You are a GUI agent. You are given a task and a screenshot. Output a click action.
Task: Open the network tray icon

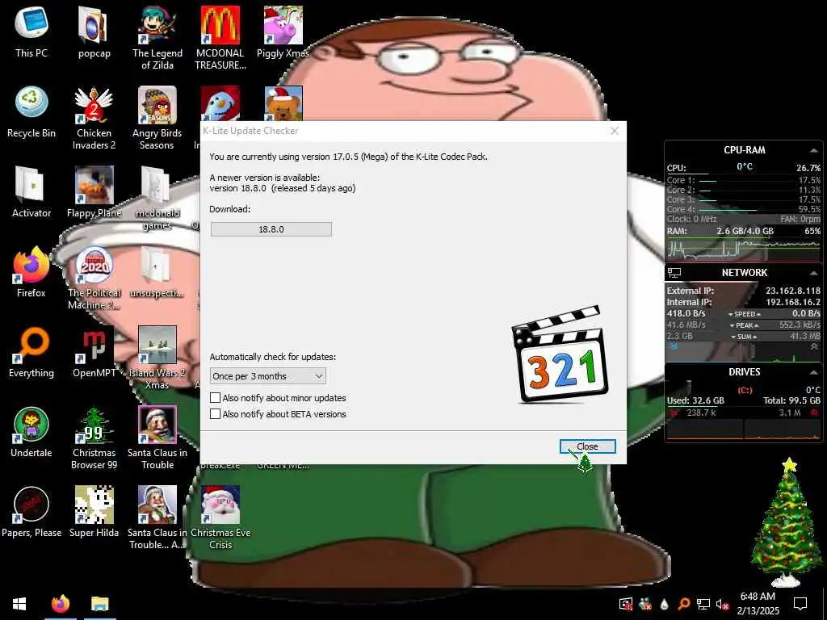pos(703,604)
